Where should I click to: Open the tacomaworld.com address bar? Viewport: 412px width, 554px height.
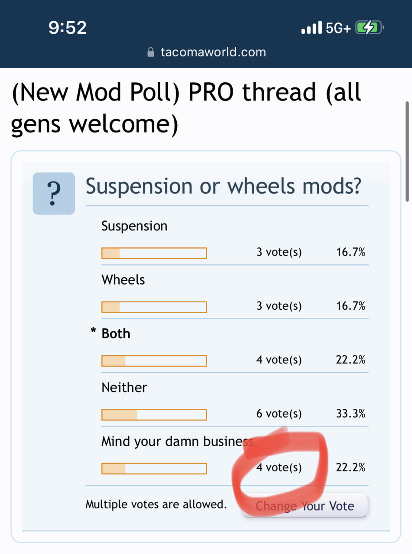(x=206, y=52)
